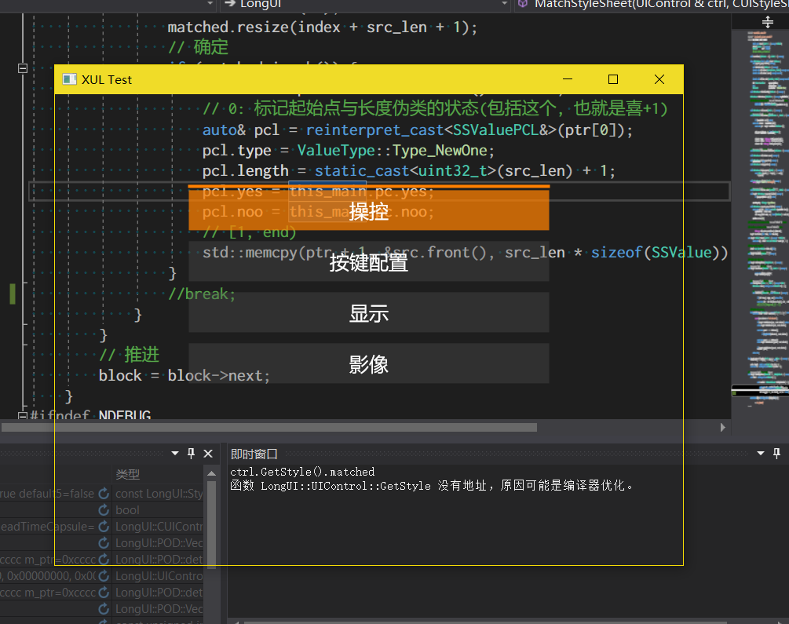
Task: Close the watch variables panel
Action: [208, 454]
